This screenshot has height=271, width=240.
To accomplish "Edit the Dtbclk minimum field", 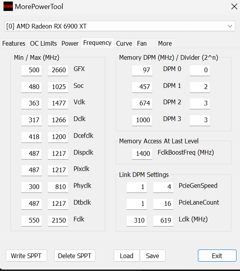I will [x=32, y=203].
